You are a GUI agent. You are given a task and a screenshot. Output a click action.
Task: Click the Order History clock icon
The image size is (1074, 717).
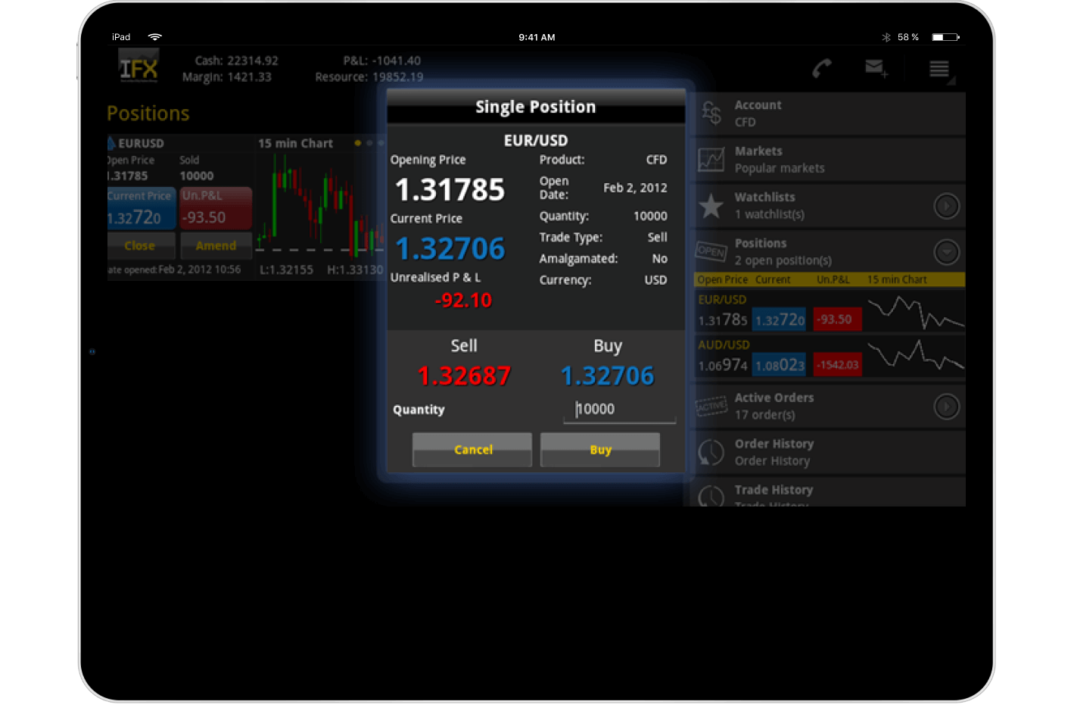tap(711, 452)
